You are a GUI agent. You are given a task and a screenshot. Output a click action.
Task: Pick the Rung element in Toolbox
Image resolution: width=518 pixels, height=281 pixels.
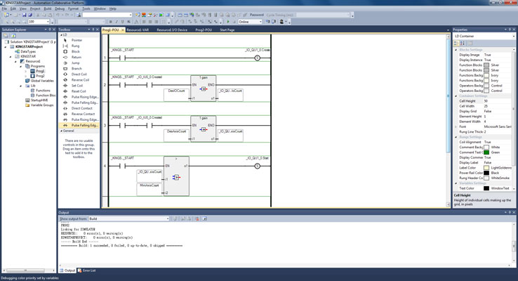point(79,46)
